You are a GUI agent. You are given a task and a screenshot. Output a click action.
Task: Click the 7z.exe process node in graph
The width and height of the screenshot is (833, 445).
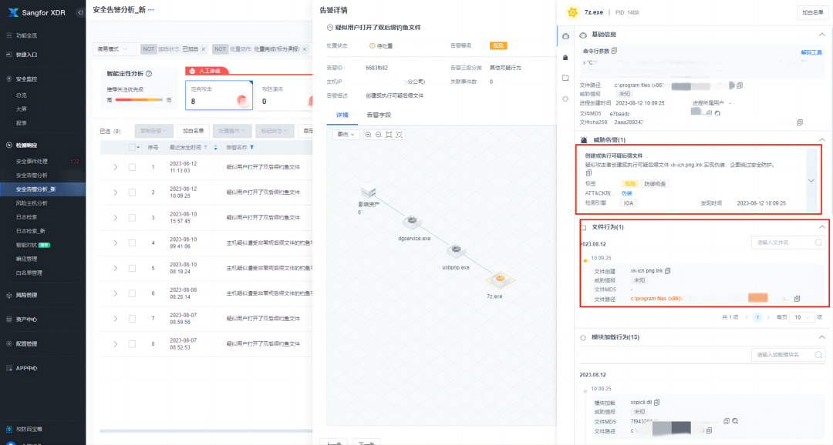pos(499,278)
